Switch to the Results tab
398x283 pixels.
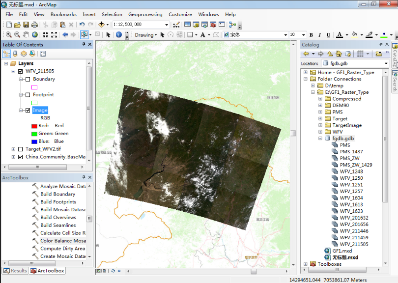click(15, 271)
